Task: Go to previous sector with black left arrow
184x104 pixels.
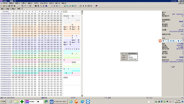Action: tap(83, 6)
